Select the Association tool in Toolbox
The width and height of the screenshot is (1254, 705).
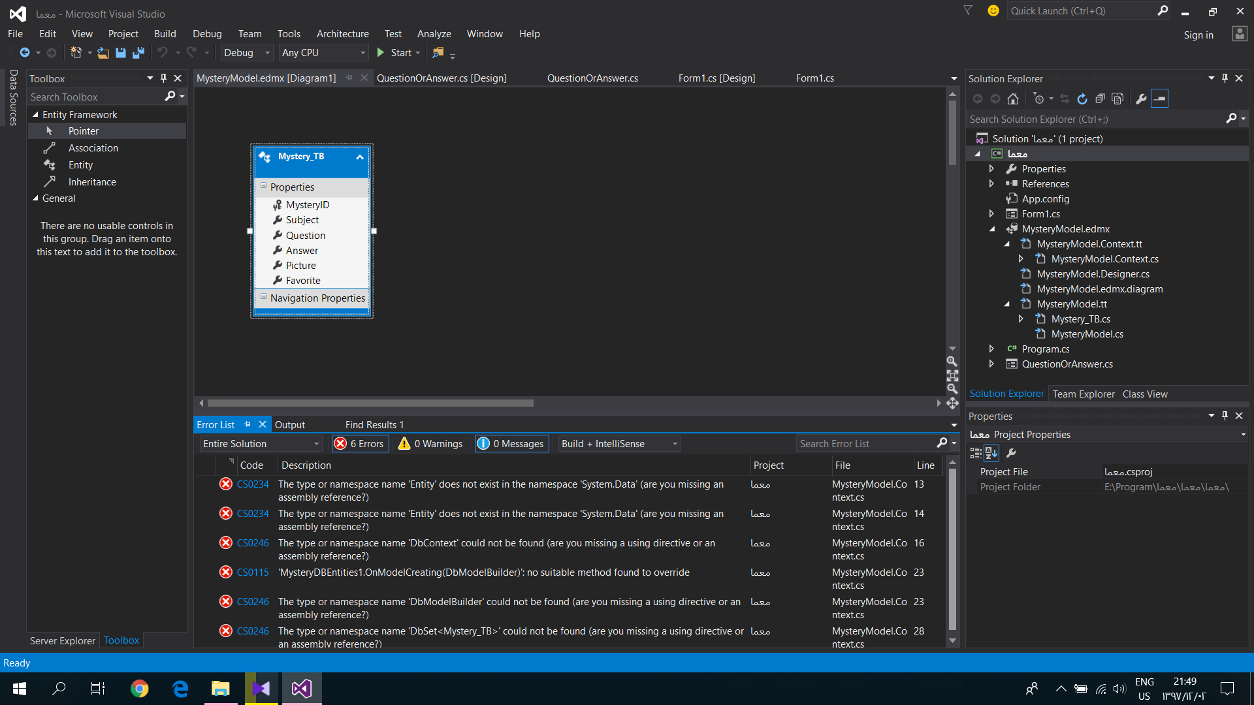93,148
